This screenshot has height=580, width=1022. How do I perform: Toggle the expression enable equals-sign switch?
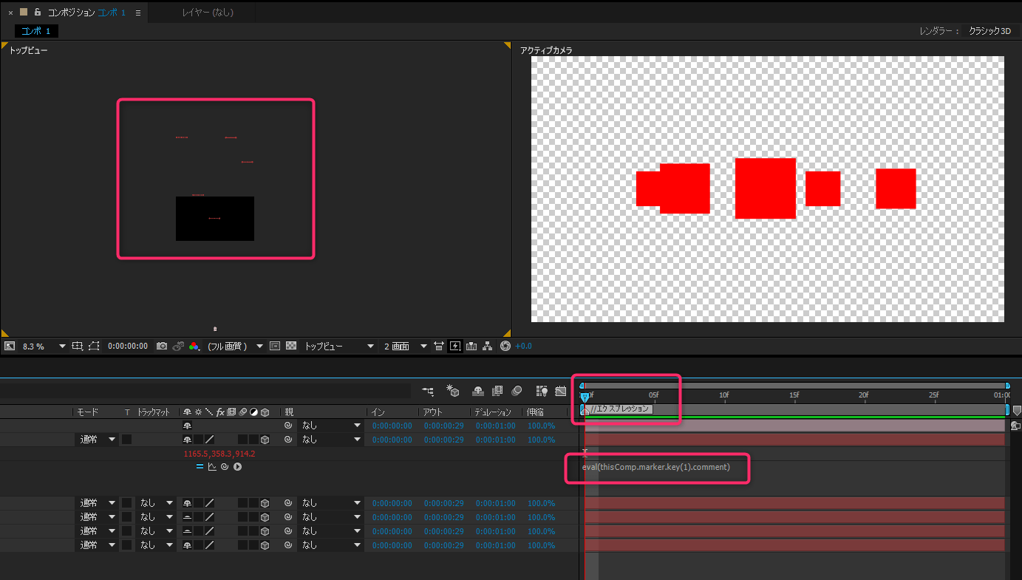(x=199, y=467)
